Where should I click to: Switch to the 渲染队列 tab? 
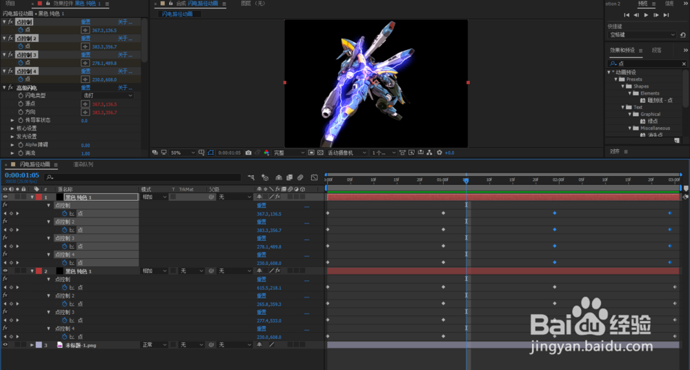click(83, 164)
